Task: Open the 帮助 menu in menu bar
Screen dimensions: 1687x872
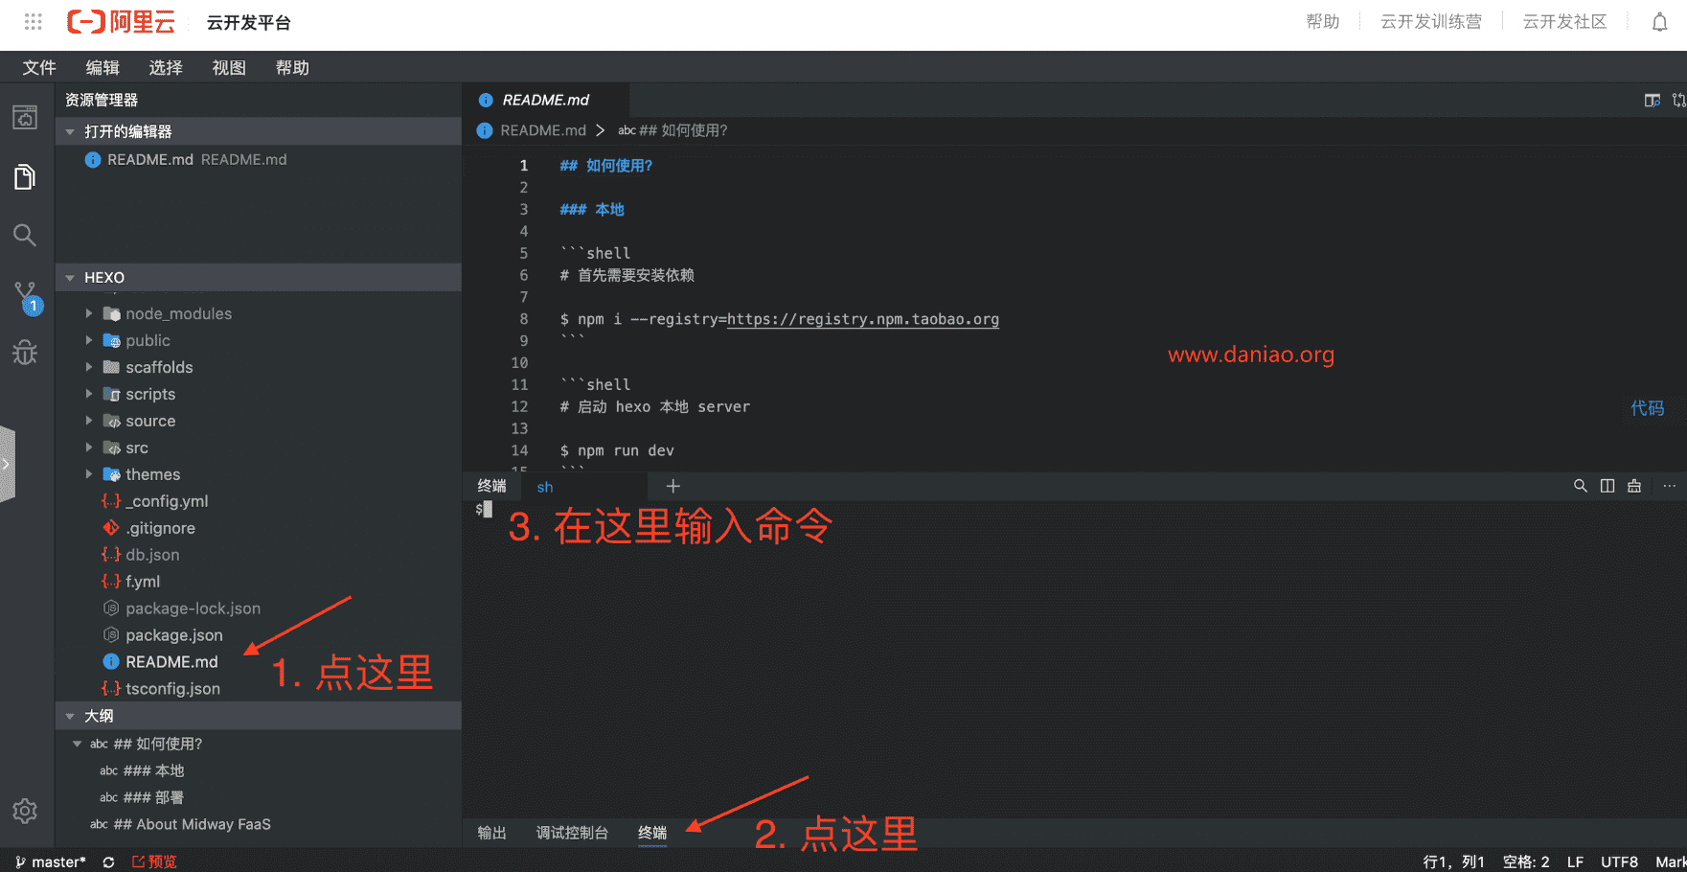Action: 292,67
